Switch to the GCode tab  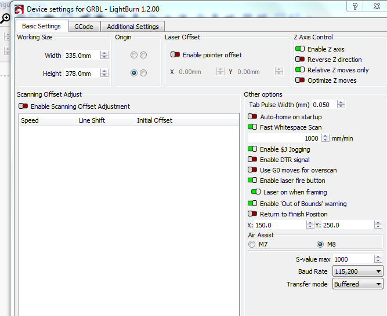coord(84,27)
